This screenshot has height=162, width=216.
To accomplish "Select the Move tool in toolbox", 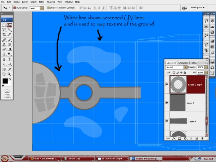I will (9, 25).
